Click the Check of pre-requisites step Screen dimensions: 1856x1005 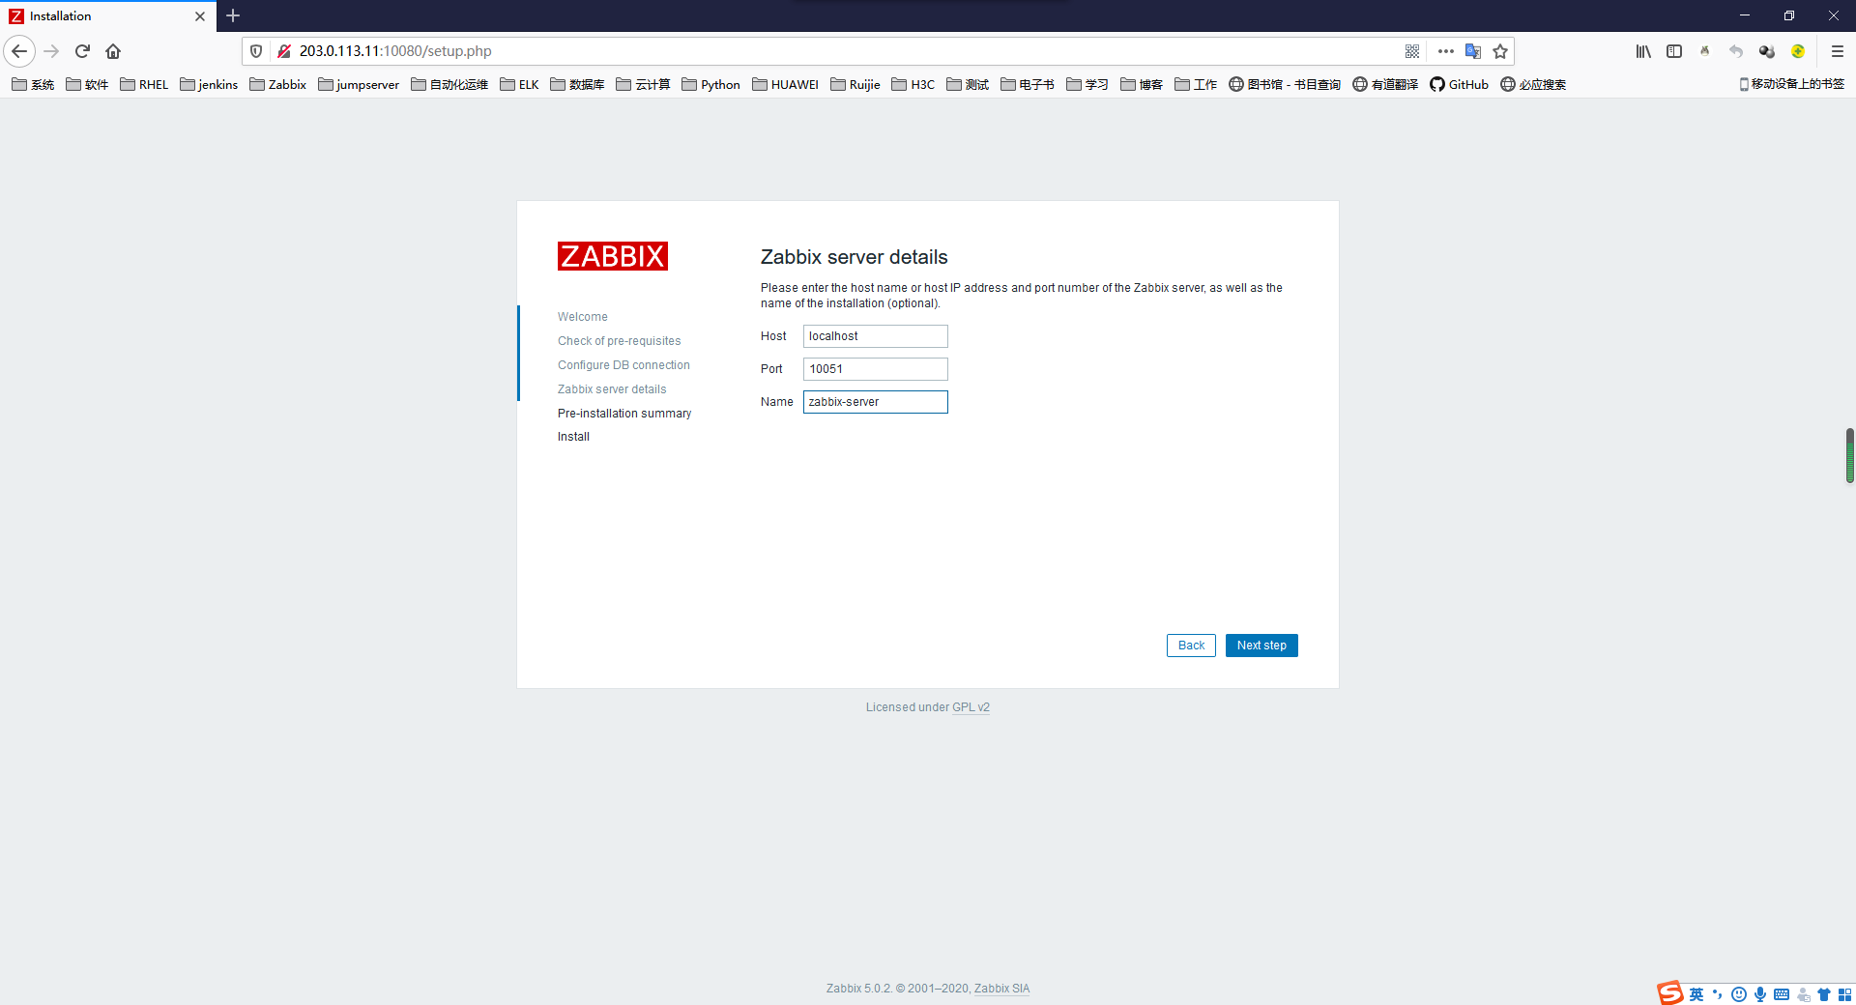(x=619, y=341)
